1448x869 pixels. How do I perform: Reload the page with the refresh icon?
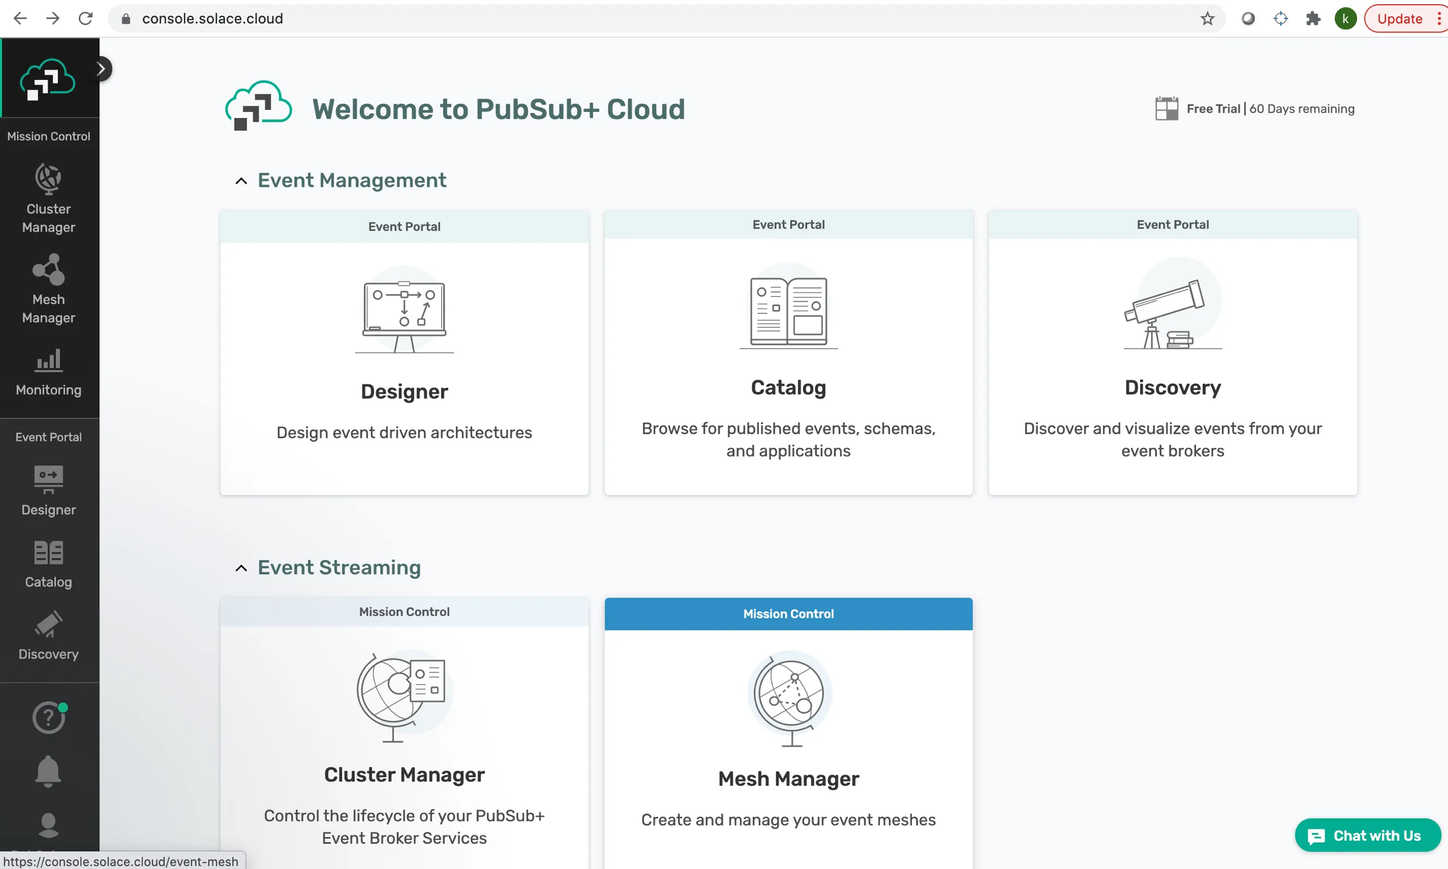85,18
